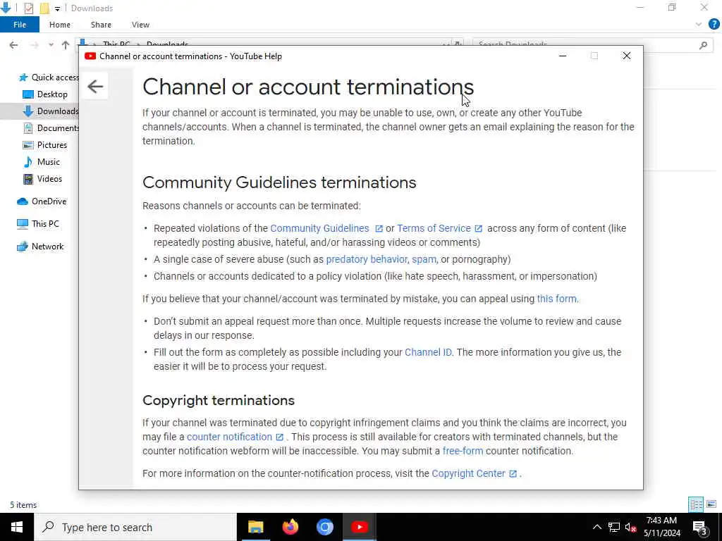Click the Downloads title in Explorer title bar
The height and width of the screenshot is (541, 722).
click(x=92, y=8)
